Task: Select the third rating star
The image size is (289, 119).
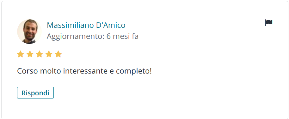Action: click(40, 54)
